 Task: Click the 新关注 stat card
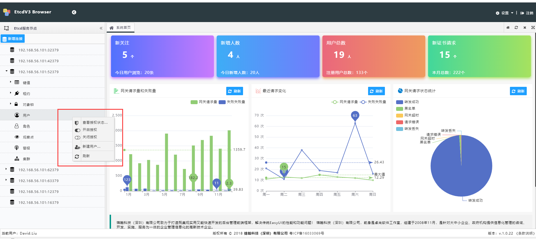click(162, 56)
